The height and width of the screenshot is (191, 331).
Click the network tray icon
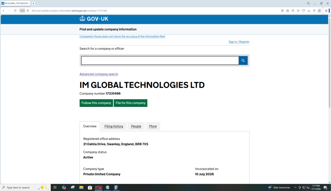click(304, 187)
